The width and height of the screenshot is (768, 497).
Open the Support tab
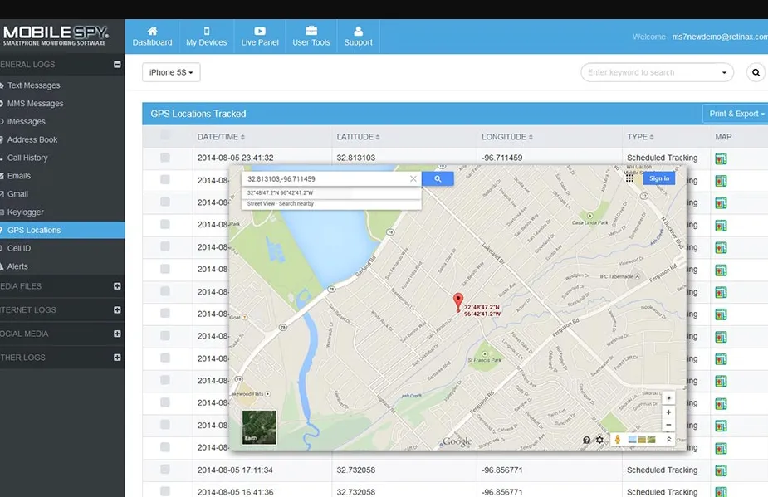click(358, 37)
